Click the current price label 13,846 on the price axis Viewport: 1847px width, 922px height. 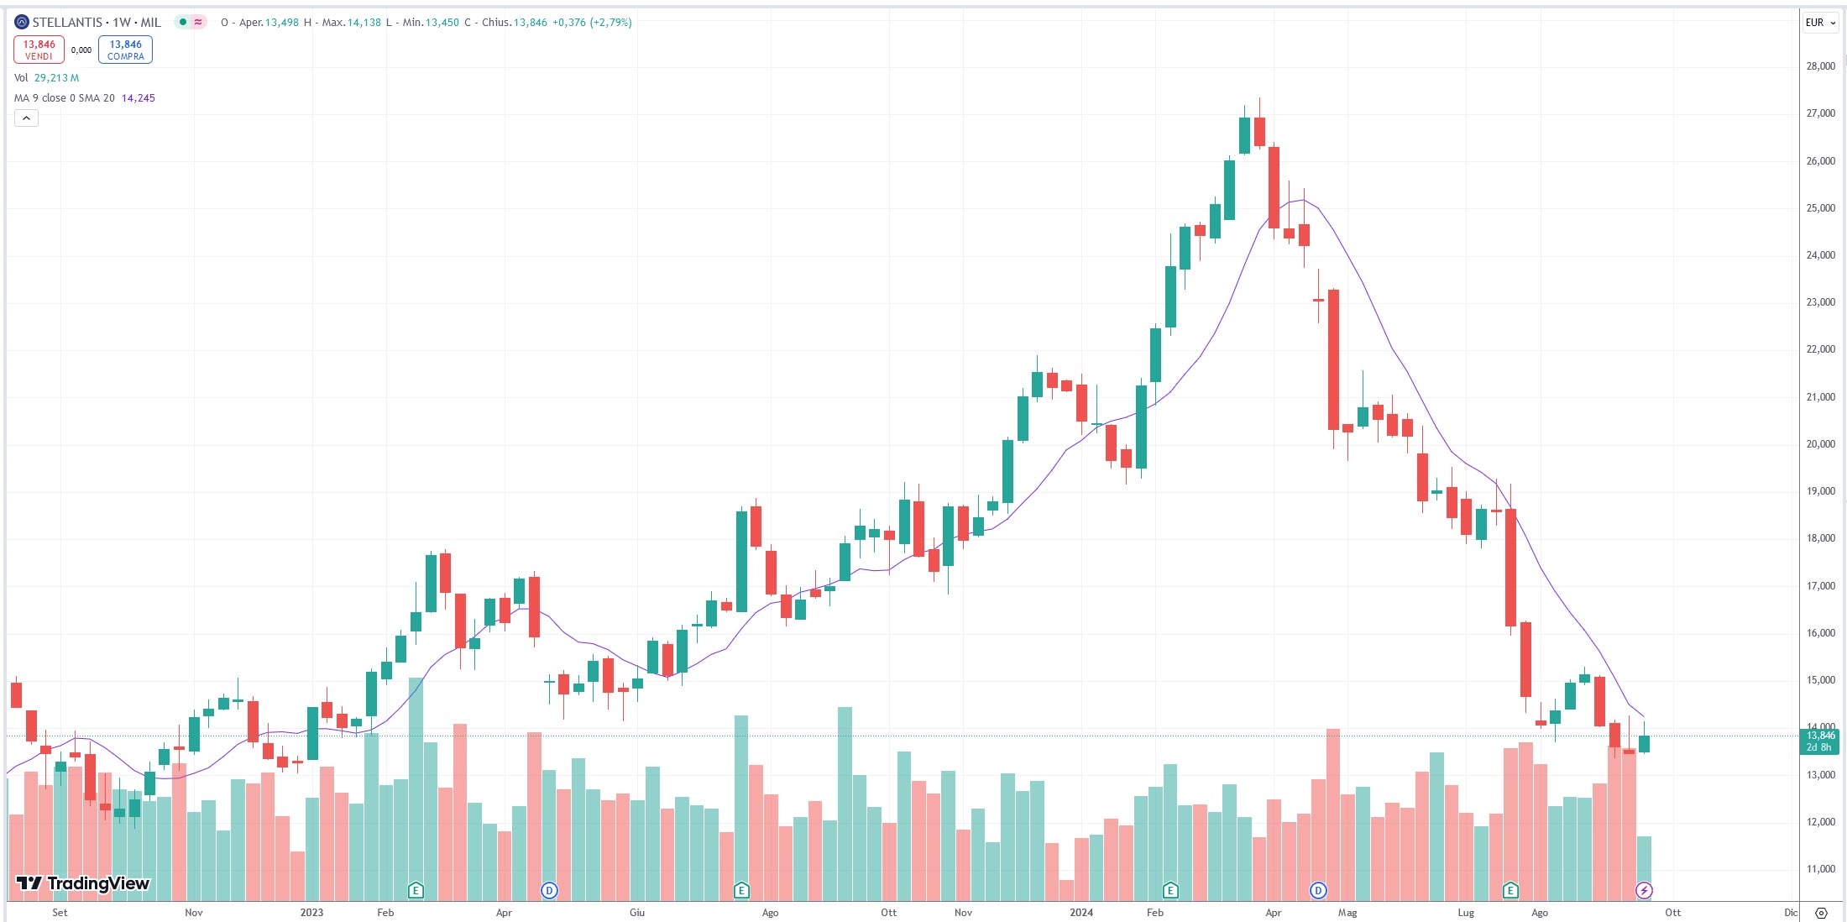coord(1820,736)
